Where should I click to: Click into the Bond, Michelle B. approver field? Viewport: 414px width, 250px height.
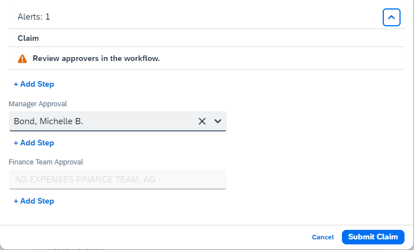101,121
